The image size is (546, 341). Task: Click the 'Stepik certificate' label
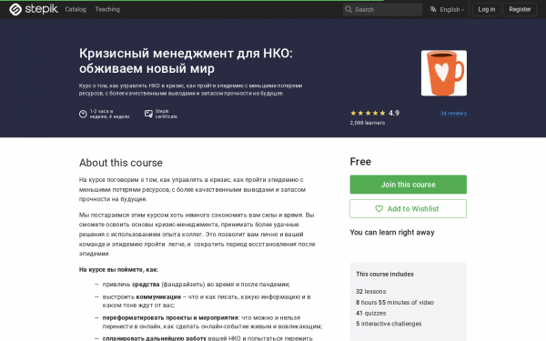167,114
